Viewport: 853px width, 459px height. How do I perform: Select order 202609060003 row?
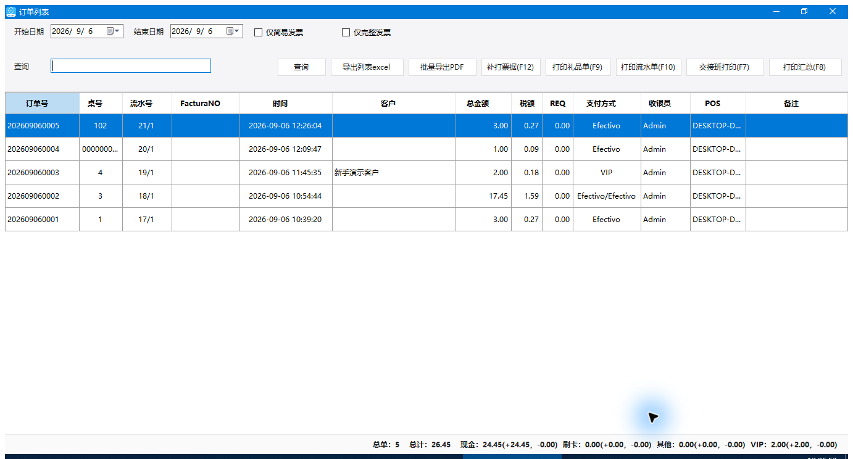tap(426, 173)
